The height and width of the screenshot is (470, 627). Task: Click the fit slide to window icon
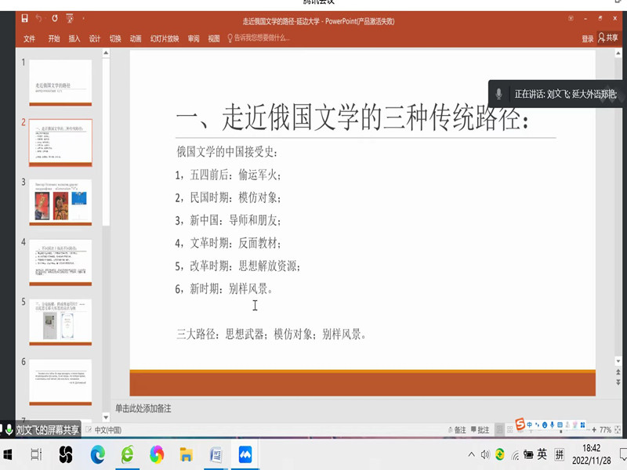click(x=619, y=430)
